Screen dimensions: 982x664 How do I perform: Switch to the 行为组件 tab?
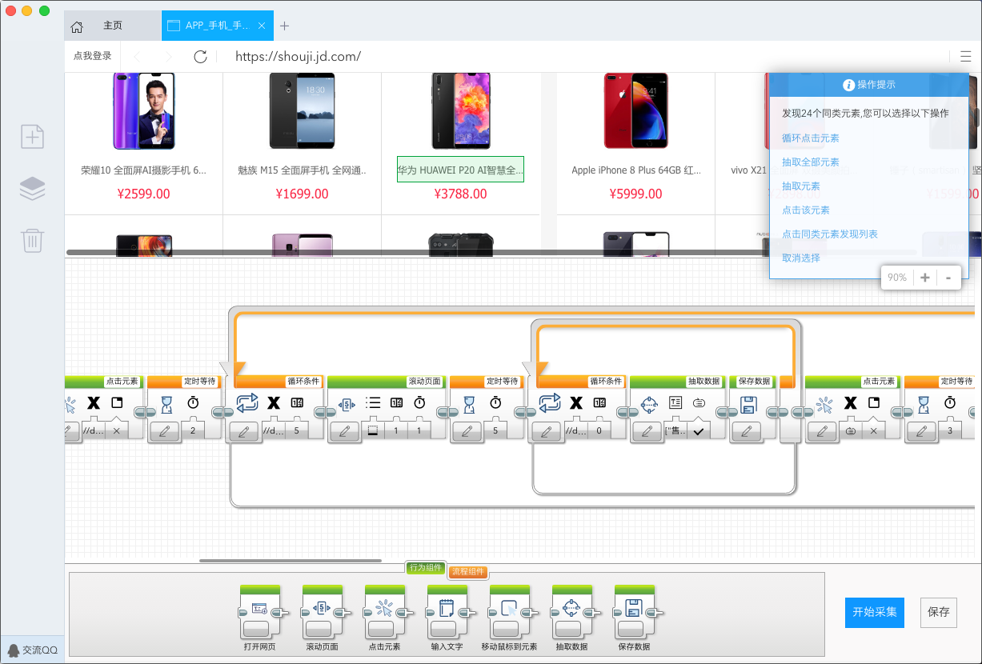(x=425, y=567)
